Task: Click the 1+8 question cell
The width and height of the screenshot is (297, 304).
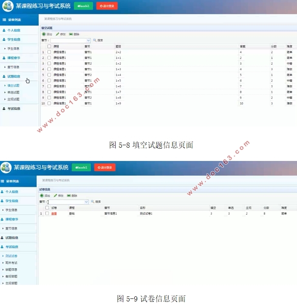Action: (x=119, y=98)
